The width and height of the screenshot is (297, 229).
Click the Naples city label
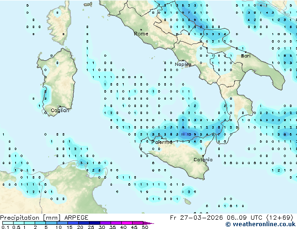click(x=183, y=64)
